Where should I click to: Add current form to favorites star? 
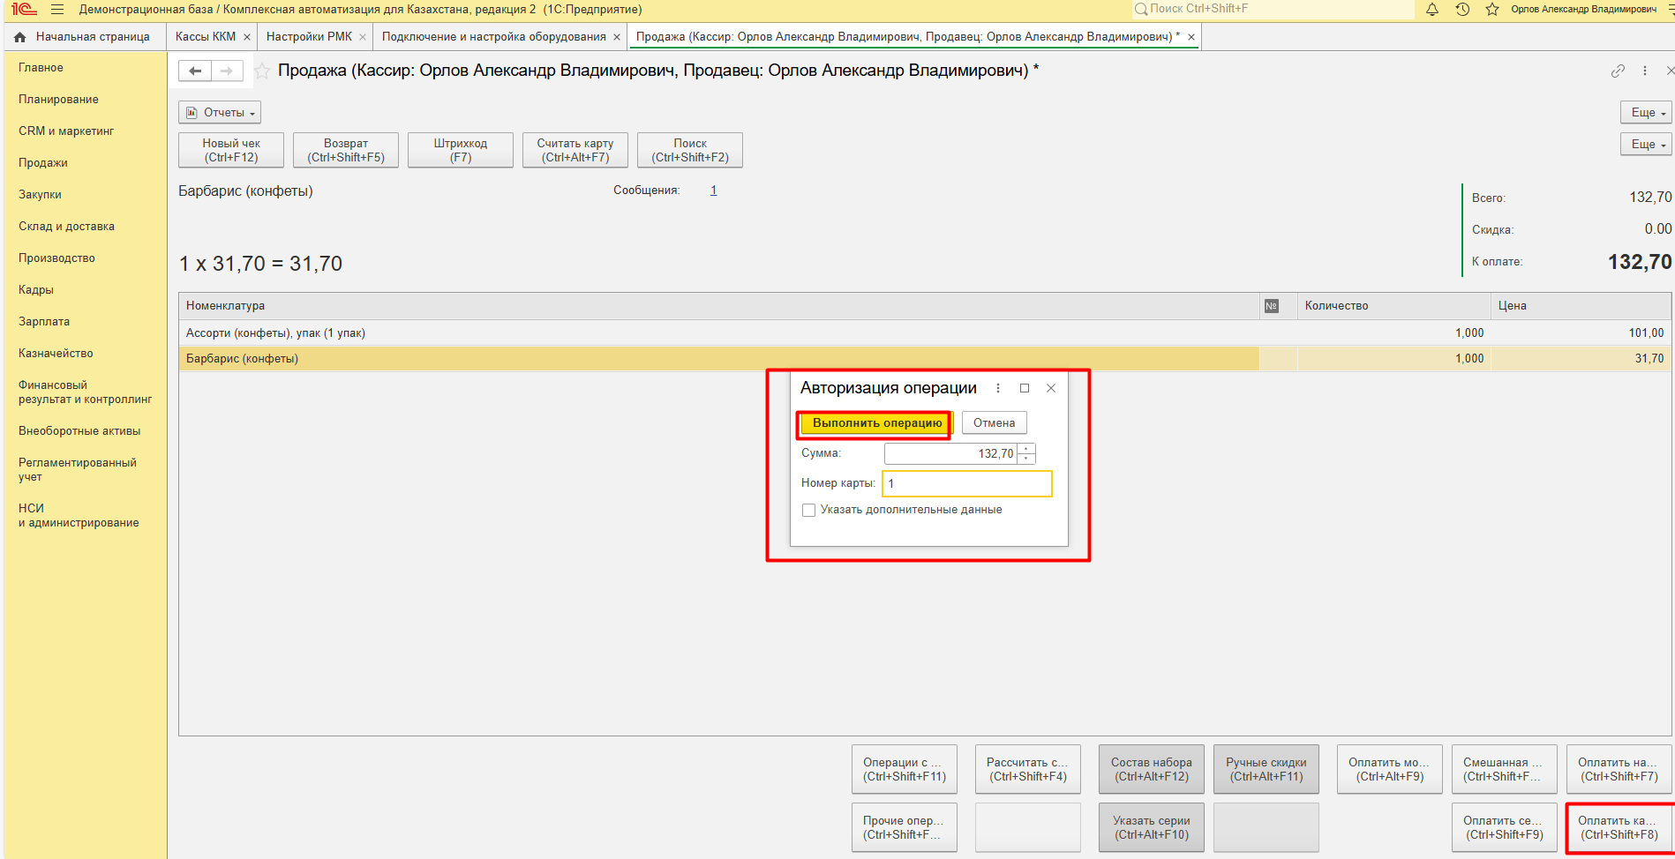click(262, 71)
